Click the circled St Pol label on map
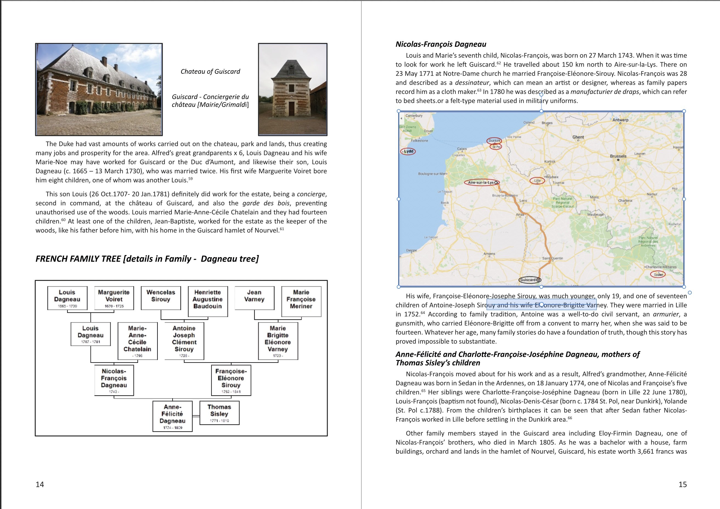The width and height of the screenshot is (720, 509). click(x=496, y=147)
